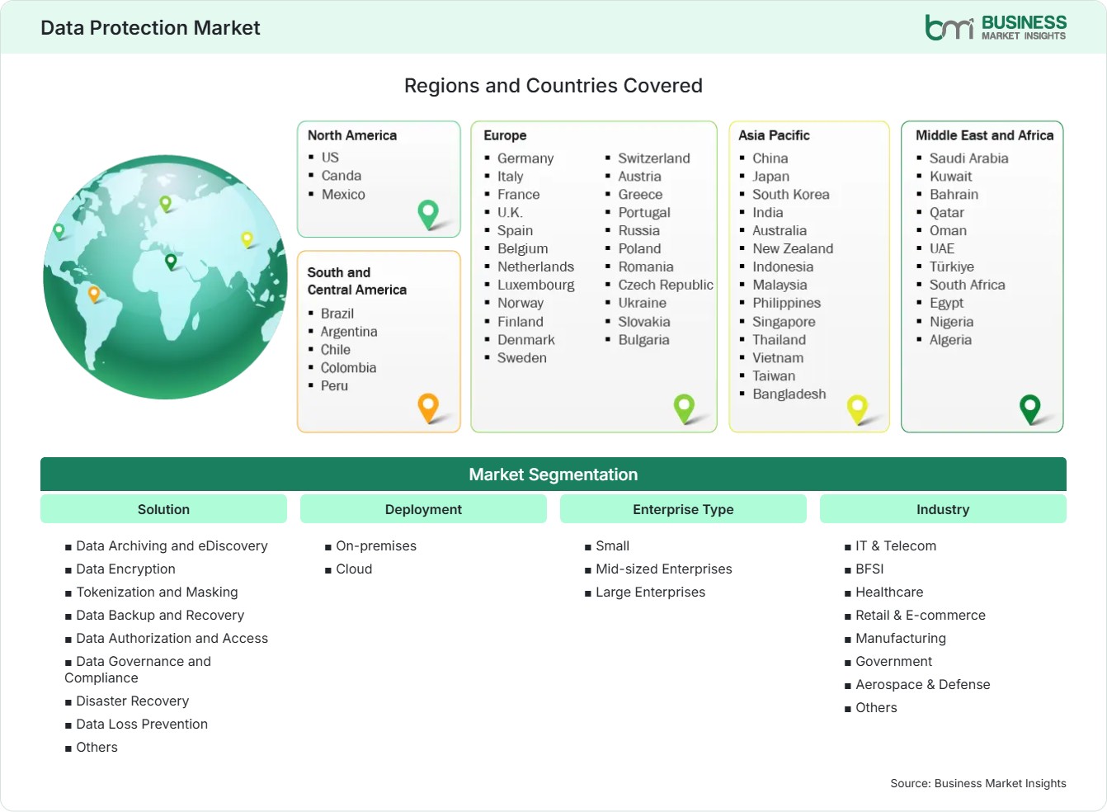Click the Data Protection Market title
This screenshot has height=812, width=1107.
tap(150, 28)
